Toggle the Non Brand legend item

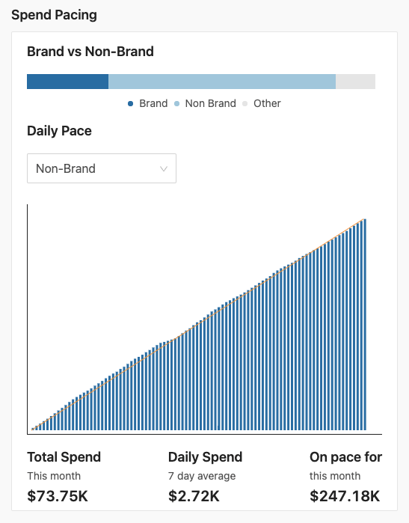[205, 103]
